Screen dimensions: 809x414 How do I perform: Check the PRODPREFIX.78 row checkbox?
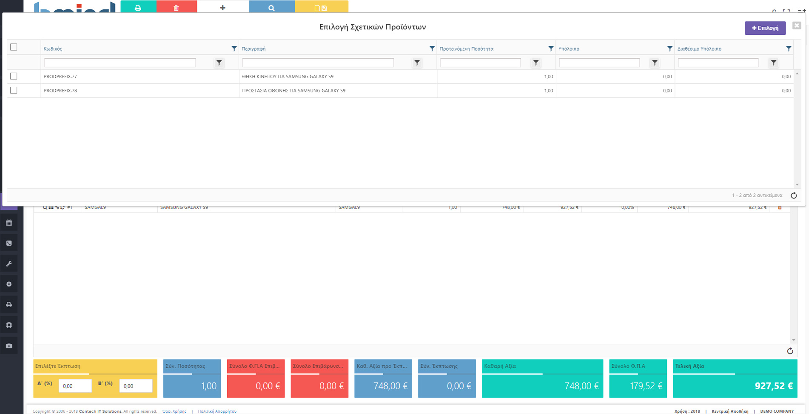[x=14, y=90]
